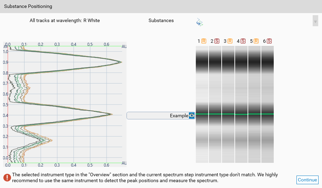Click track 3 reference R icon
This screenshot has height=188, width=322.
[230, 41]
